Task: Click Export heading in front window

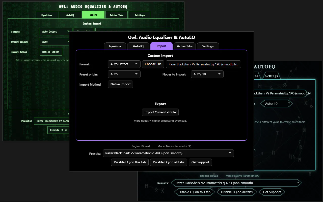Action: 160,104
